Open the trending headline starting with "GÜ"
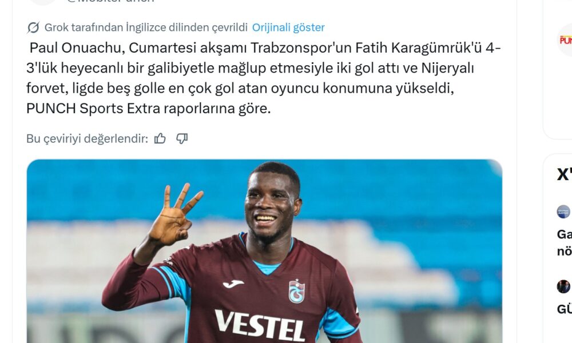Screen dimensions: 572x343 point(565,309)
